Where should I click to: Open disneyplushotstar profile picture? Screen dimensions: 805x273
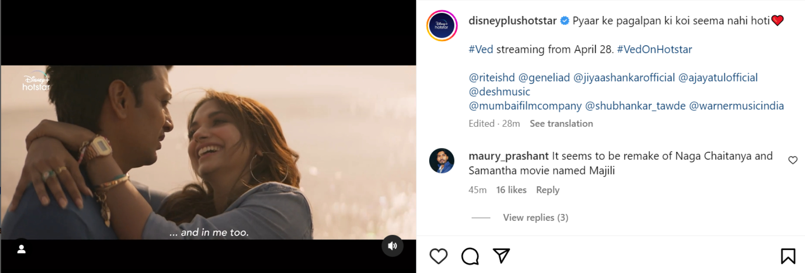(x=442, y=26)
